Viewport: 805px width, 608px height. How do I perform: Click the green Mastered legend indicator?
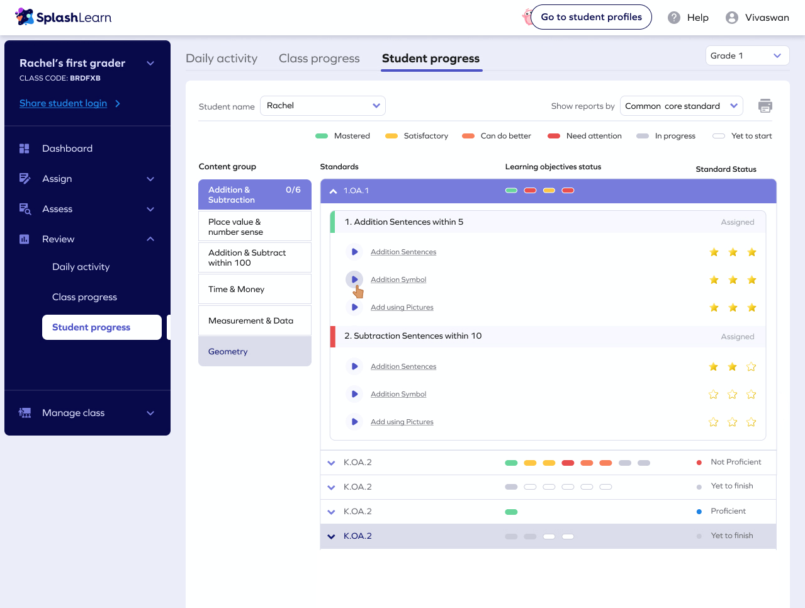point(323,135)
